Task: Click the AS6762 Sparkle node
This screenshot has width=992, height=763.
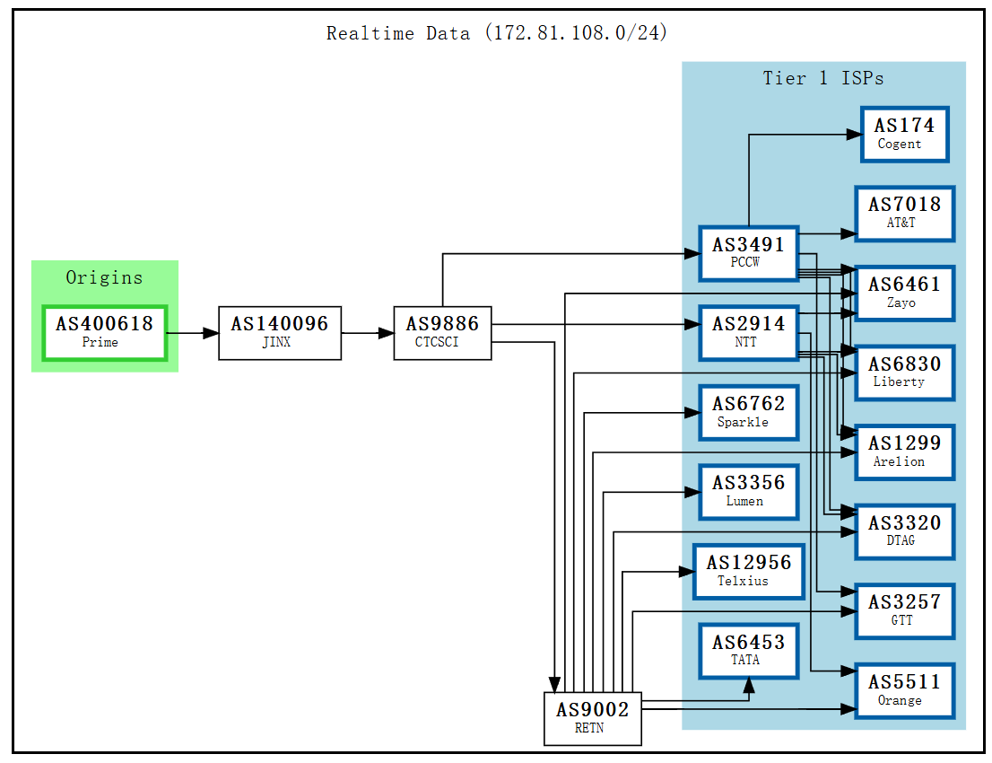Action: pyautogui.click(x=748, y=412)
